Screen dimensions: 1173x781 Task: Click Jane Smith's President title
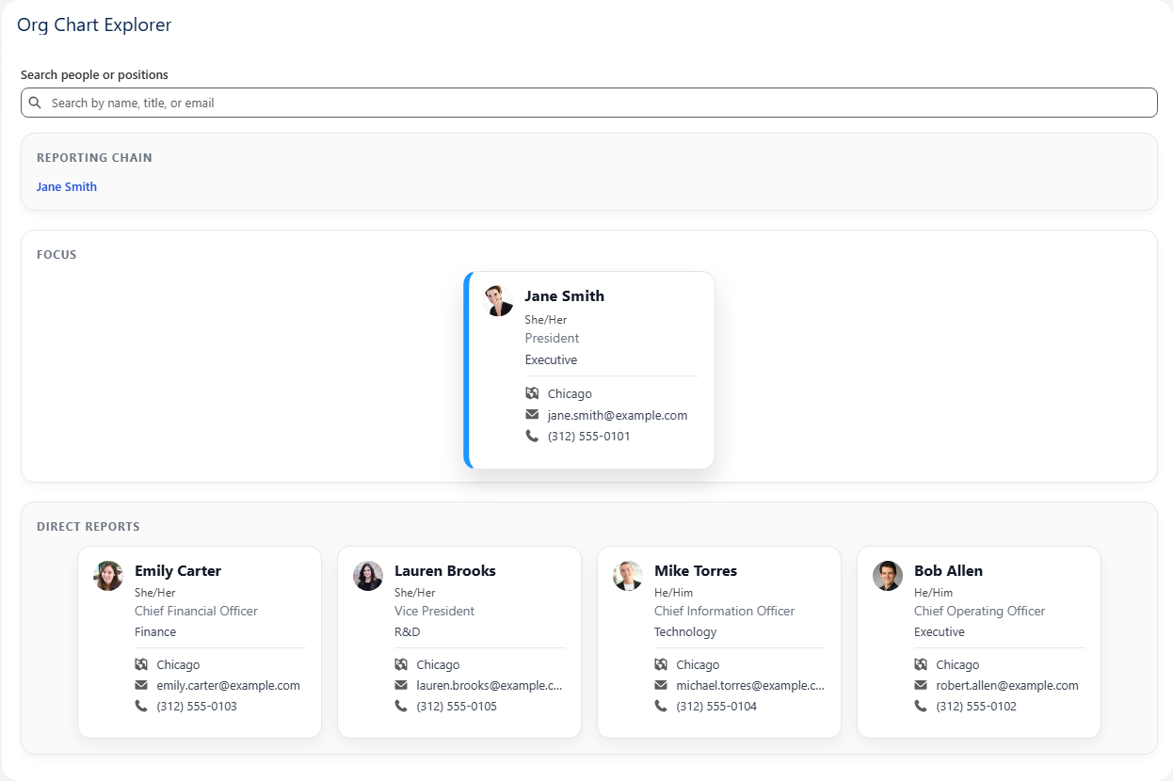pyautogui.click(x=552, y=338)
